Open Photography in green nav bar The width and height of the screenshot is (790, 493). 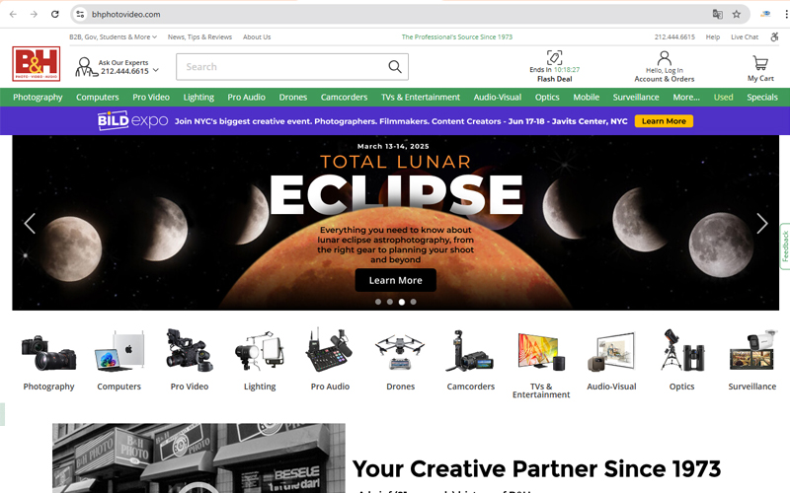[38, 97]
